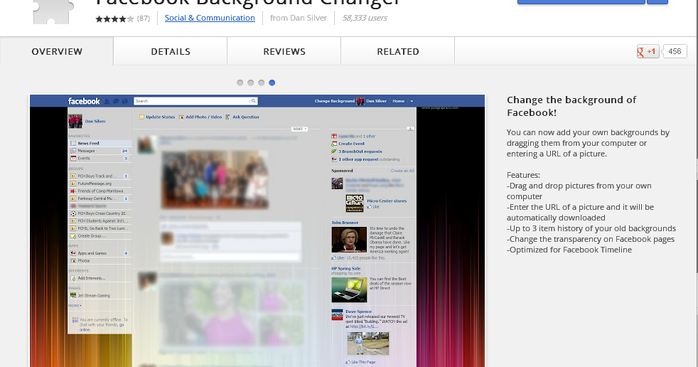698x367 pixels.
Task: Open Apps and Games
Action: 100,253
